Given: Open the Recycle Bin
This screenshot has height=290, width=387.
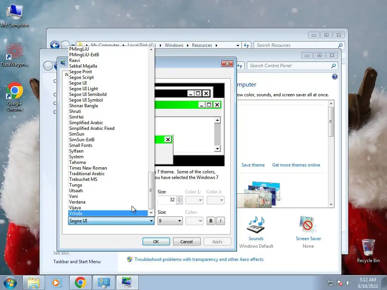Looking at the screenshot, I should pos(368,251).
